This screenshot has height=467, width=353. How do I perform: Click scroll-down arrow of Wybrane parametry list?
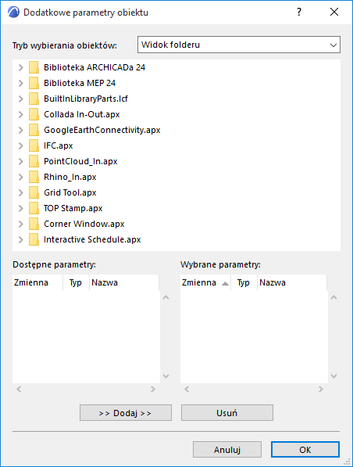(333, 375)
